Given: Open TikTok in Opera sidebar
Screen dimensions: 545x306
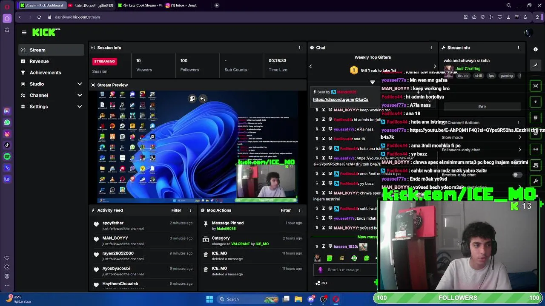Looking at the screenshot, I should (x=7, y=145).
